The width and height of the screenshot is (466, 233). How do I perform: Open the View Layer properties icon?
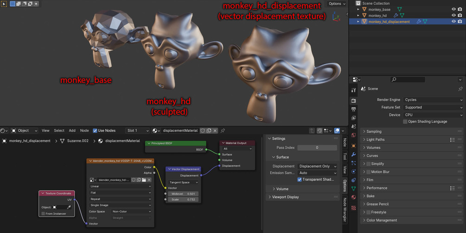tap(354, 118)
